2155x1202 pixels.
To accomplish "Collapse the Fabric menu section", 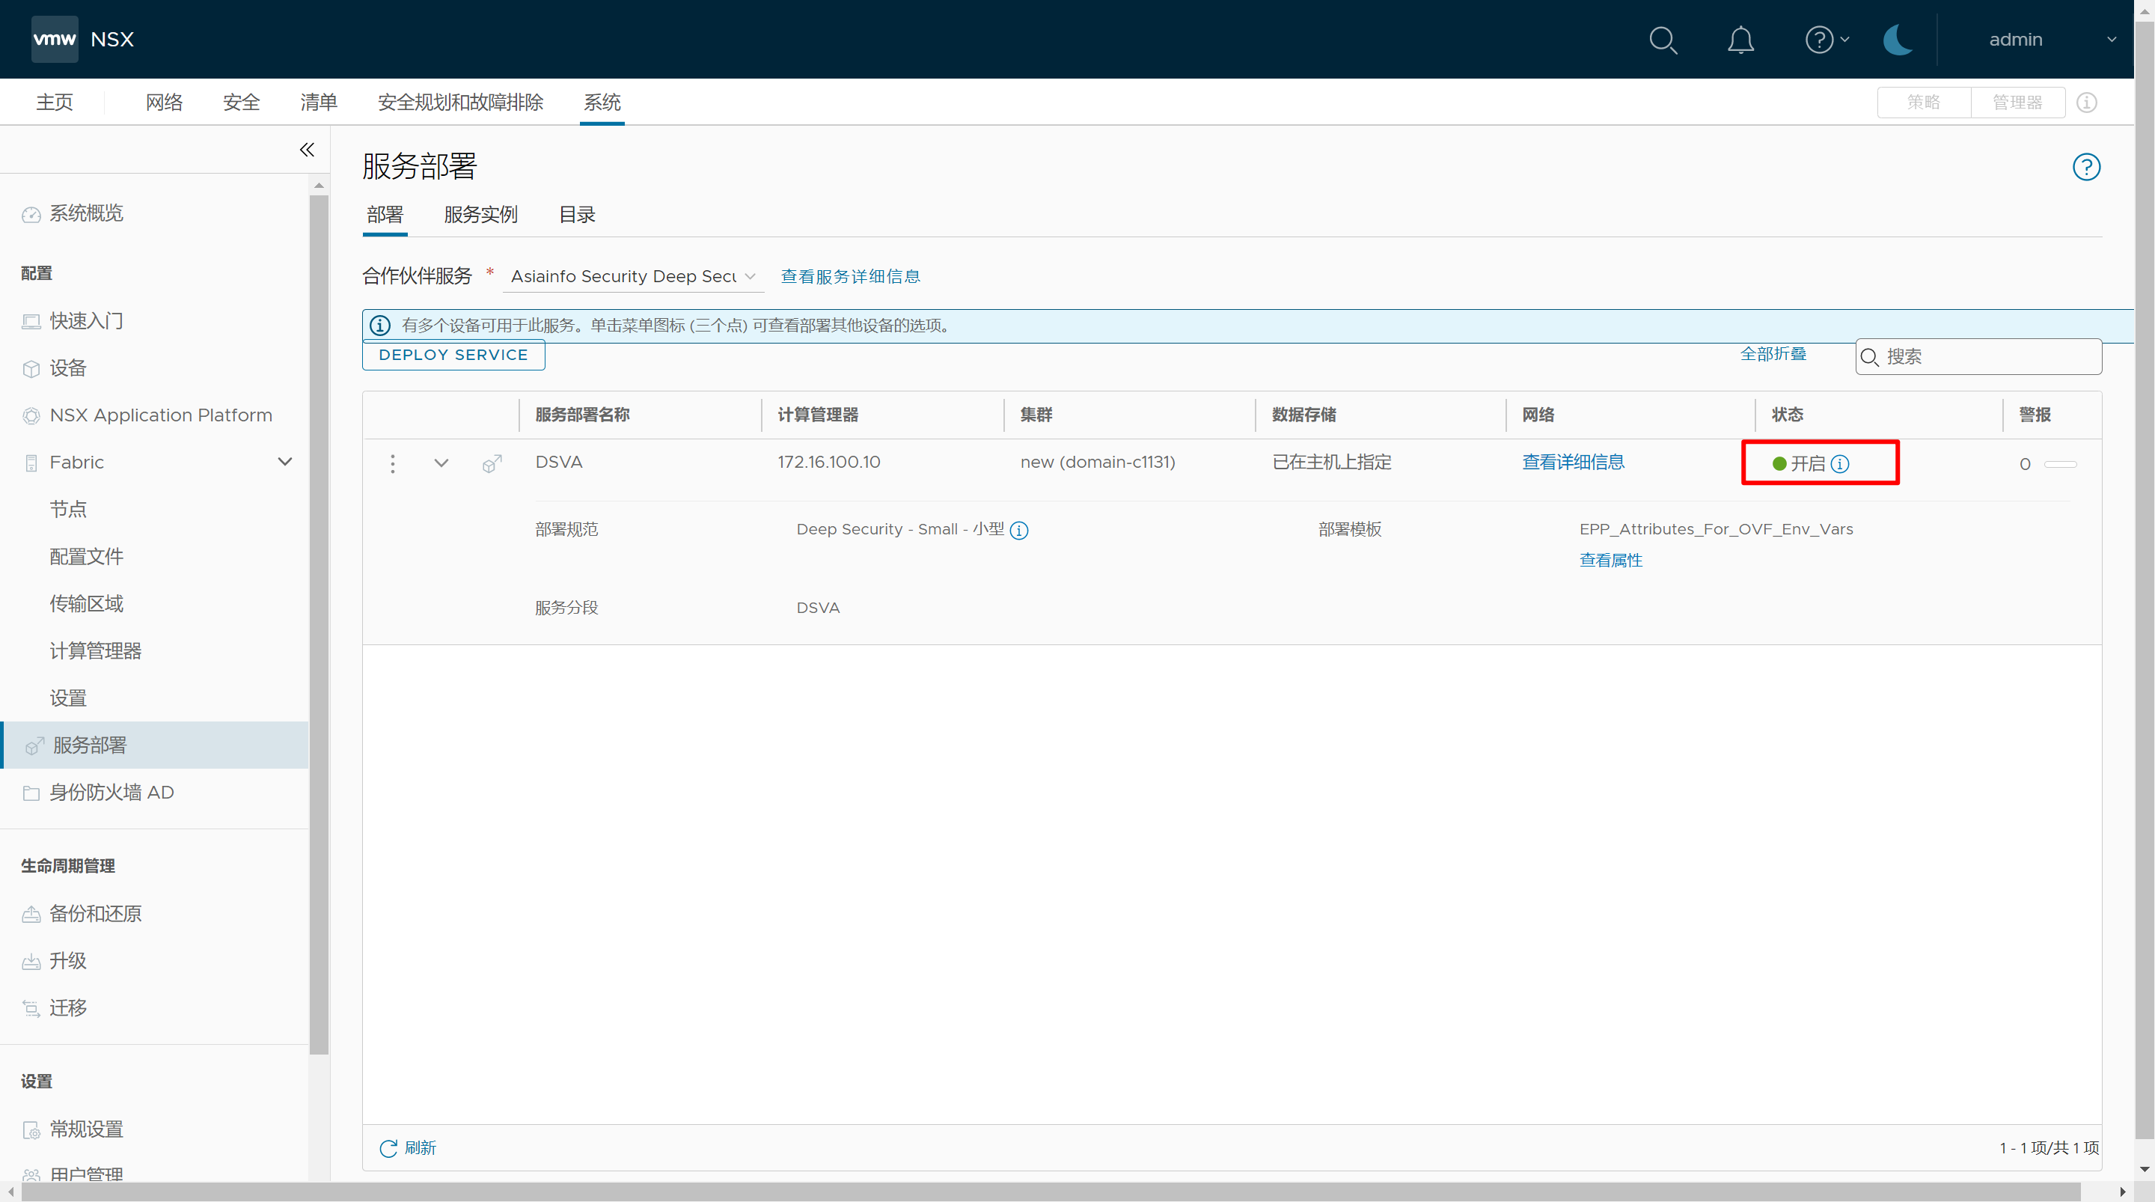I will (x=284, y=462).
